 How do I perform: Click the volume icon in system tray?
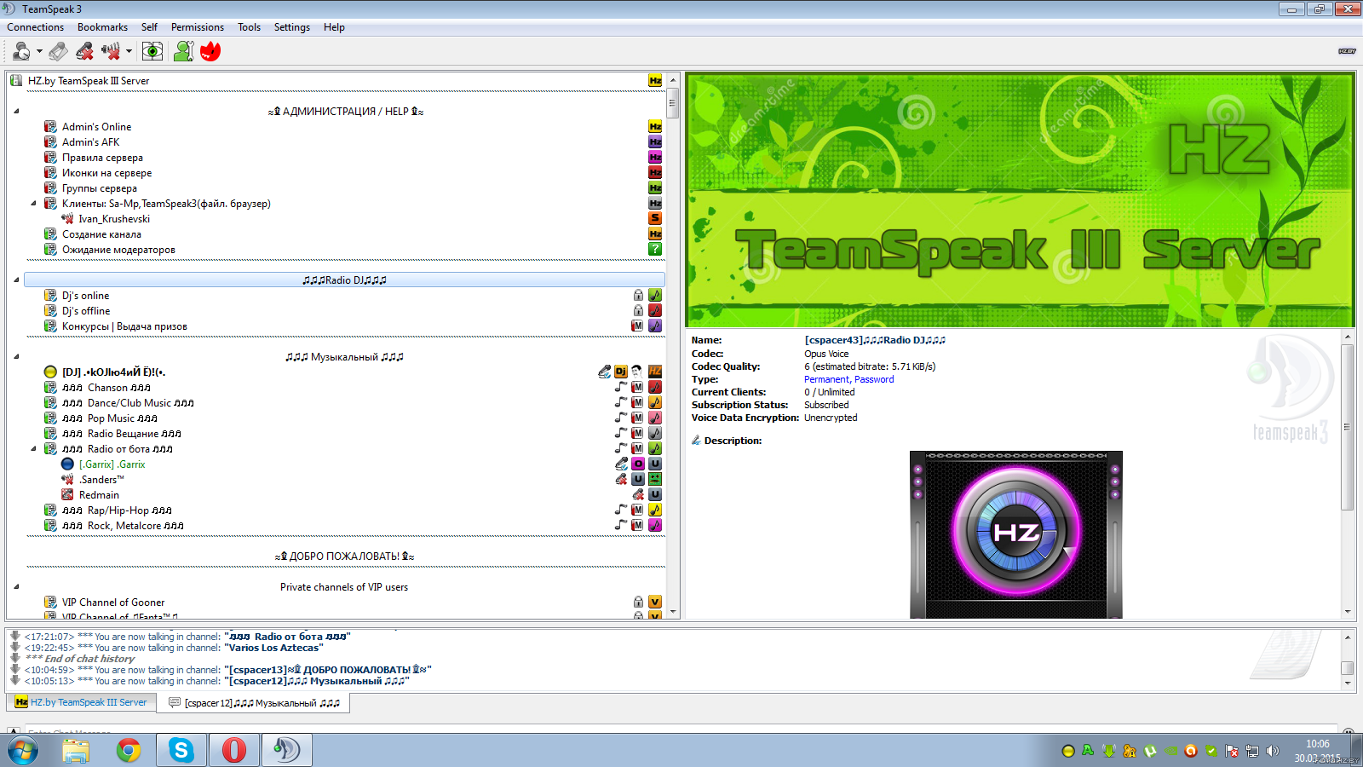point(1273,751)
